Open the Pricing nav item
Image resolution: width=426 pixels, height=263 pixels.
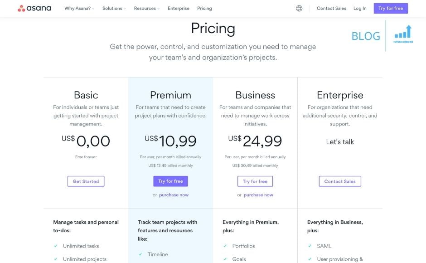204,8
